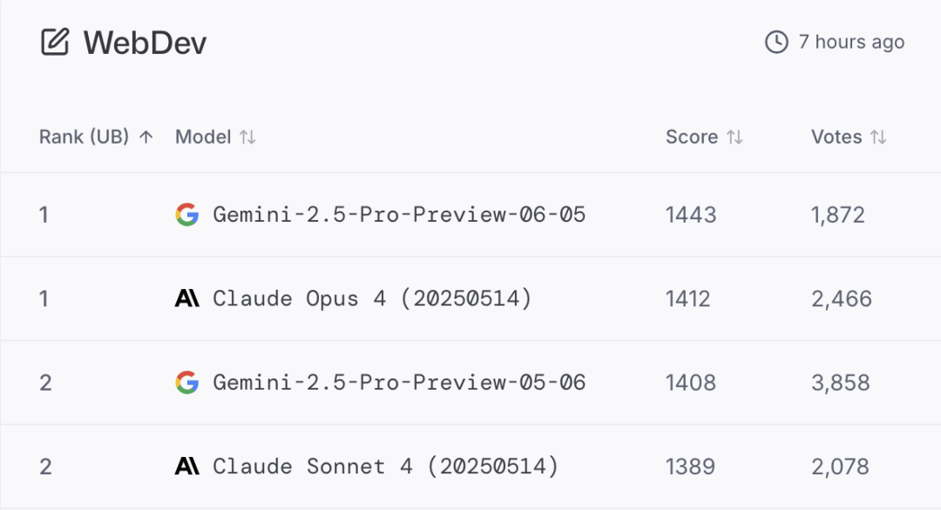Click the WebDev edit pencil icon
This screenshot has height=510, width=941.
pos(55,42)
